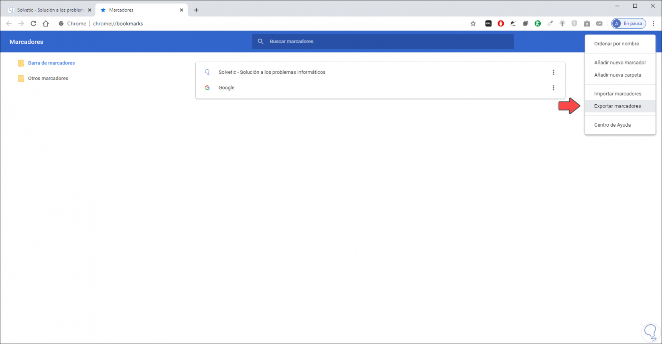The width and height of the screenshot is (662, 344).
Task: Open the Chrome three-dot main menu
Action: click(653, 24)
